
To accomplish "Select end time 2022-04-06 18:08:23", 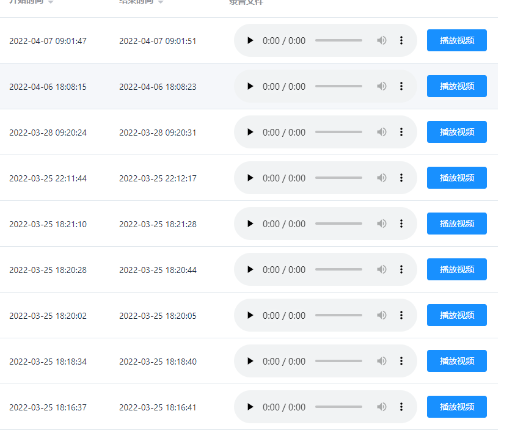I will (158, 87).
